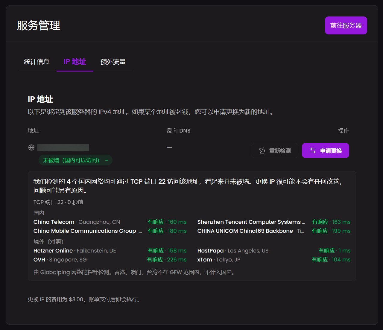The width and height of the screenshot is (383, 330).
Task: Select the IP 地址 tab
Action: point(75,62)
